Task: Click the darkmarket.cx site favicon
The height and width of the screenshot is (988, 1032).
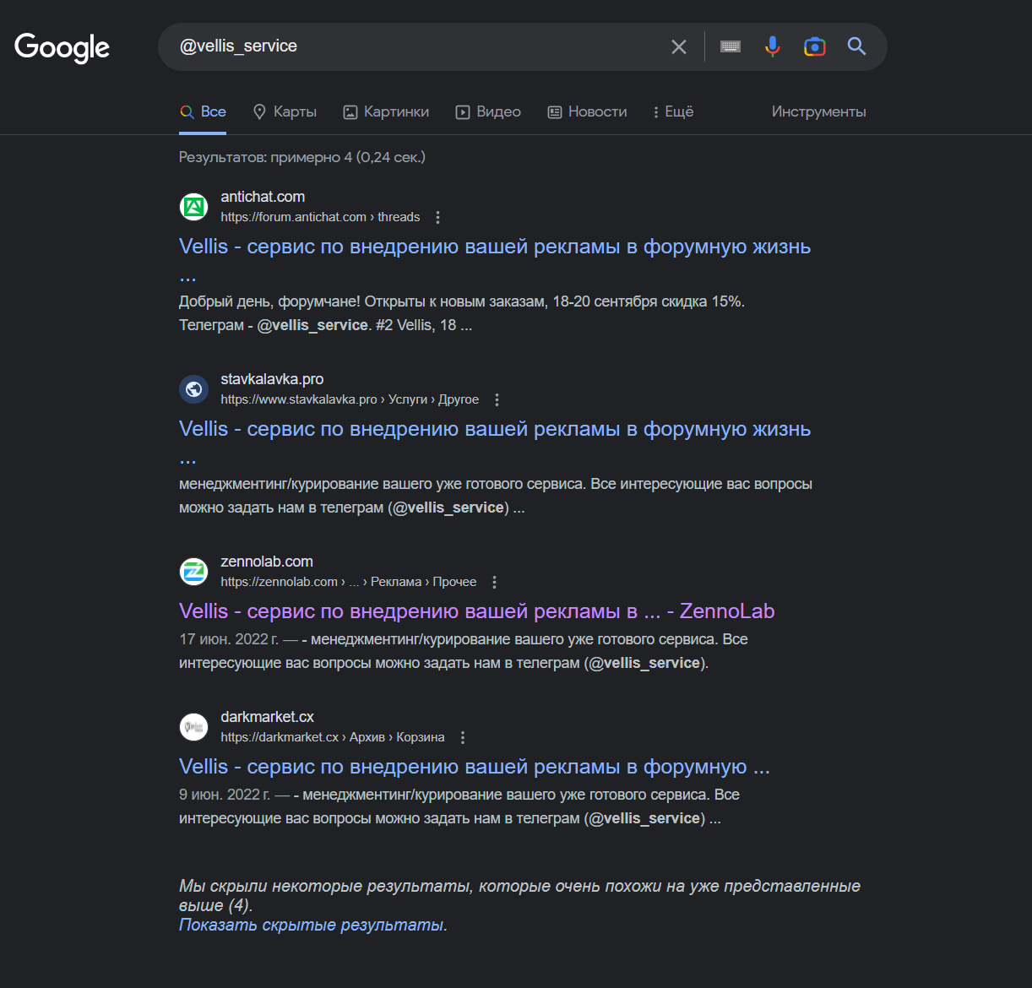Action: click(194, 727)
